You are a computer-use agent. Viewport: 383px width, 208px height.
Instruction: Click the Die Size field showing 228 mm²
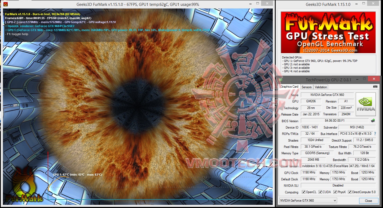[x=346, y=108]
